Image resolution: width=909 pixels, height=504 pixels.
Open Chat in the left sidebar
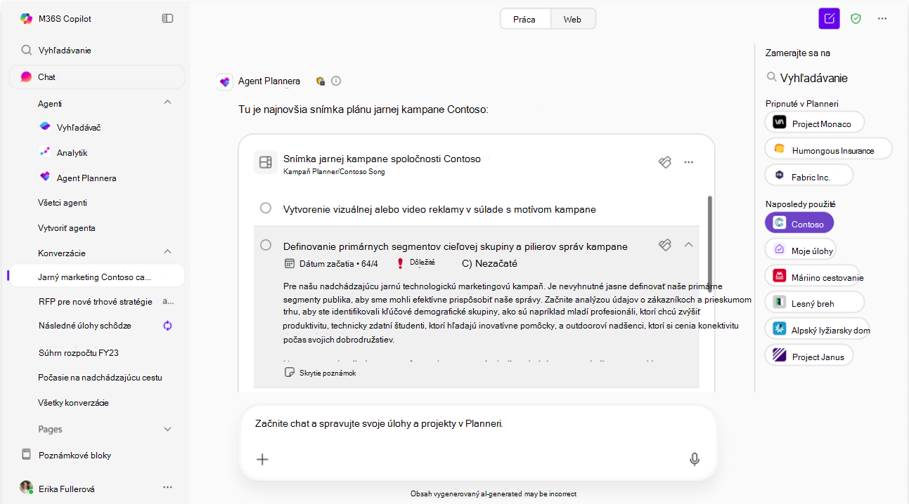click(x=96, y=77)
